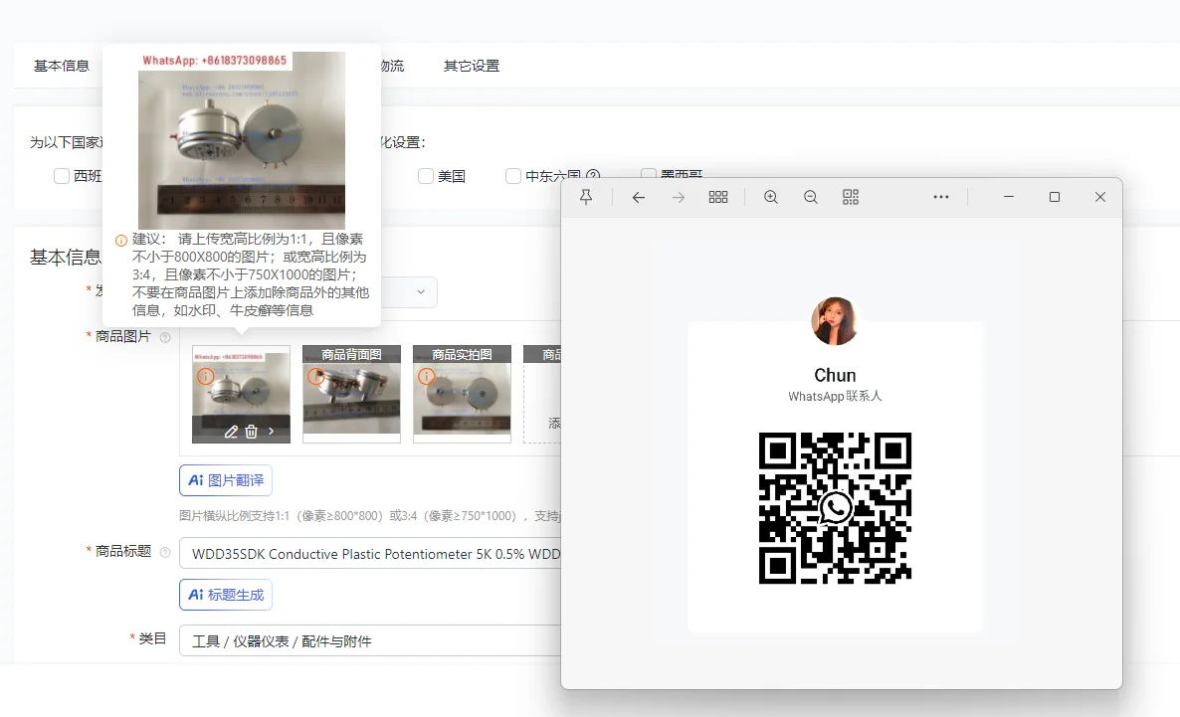
Task: Check the 美国 country checkbox
Action: (426, 176)
